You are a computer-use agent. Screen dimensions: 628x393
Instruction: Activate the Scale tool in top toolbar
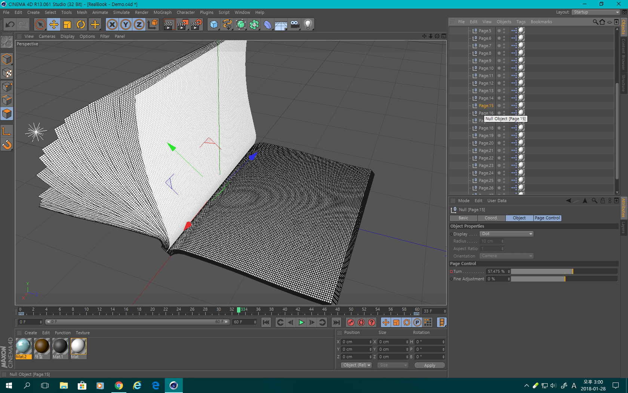point(67,25)
